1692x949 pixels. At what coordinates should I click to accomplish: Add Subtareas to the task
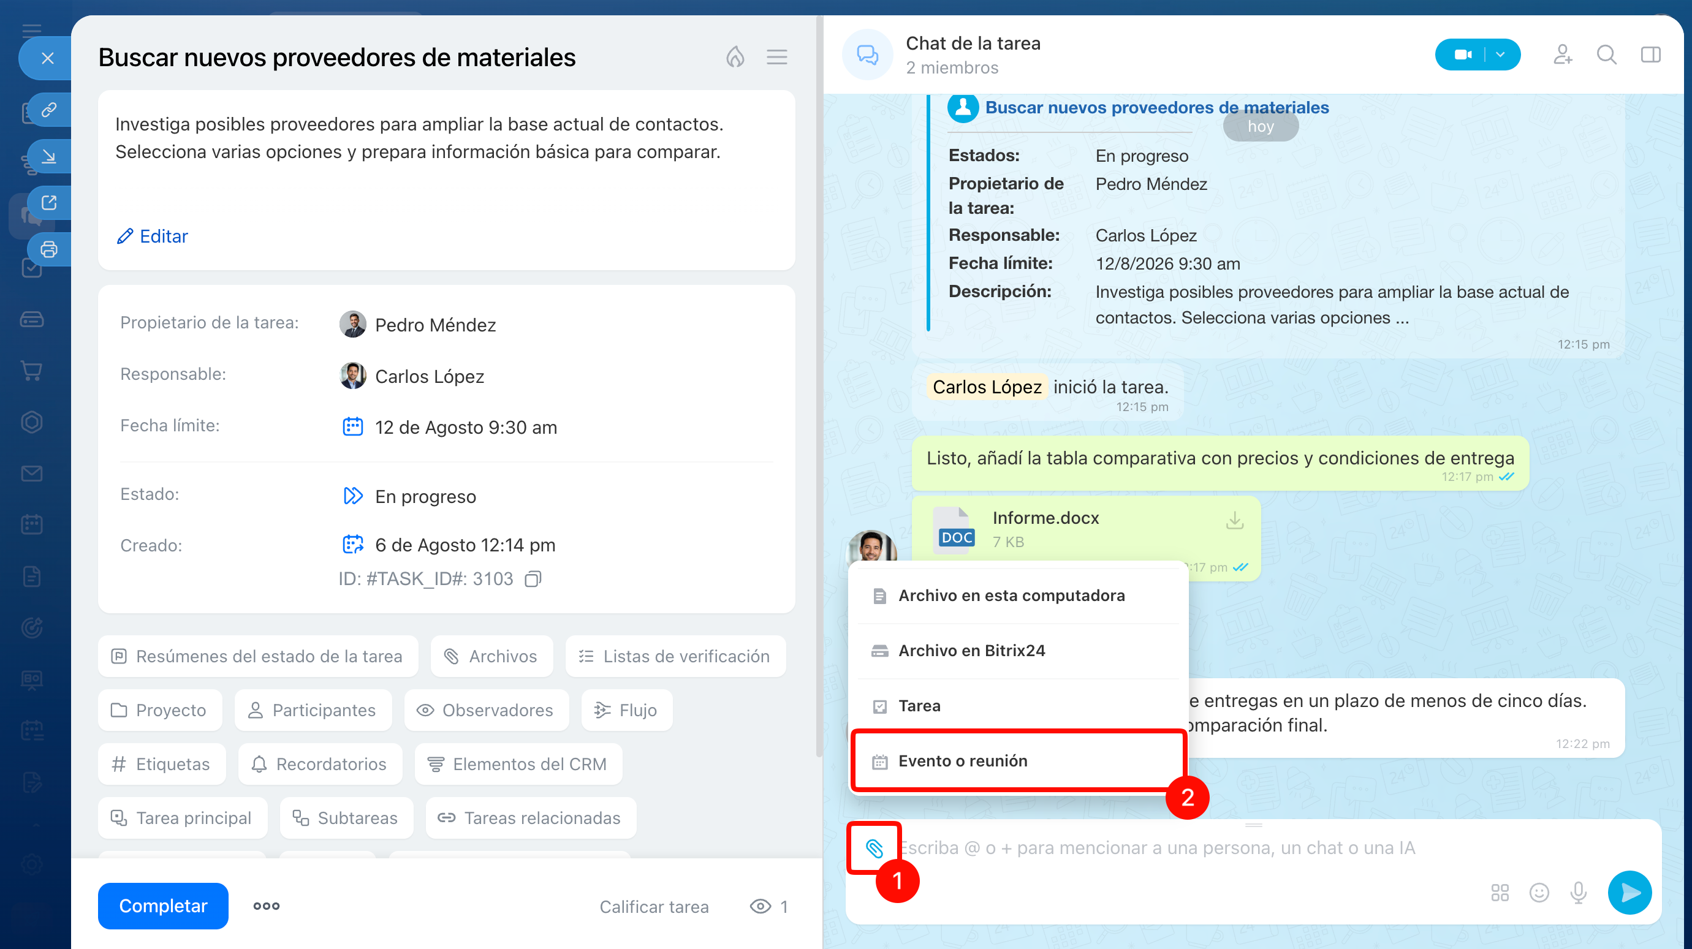[346, 818]
